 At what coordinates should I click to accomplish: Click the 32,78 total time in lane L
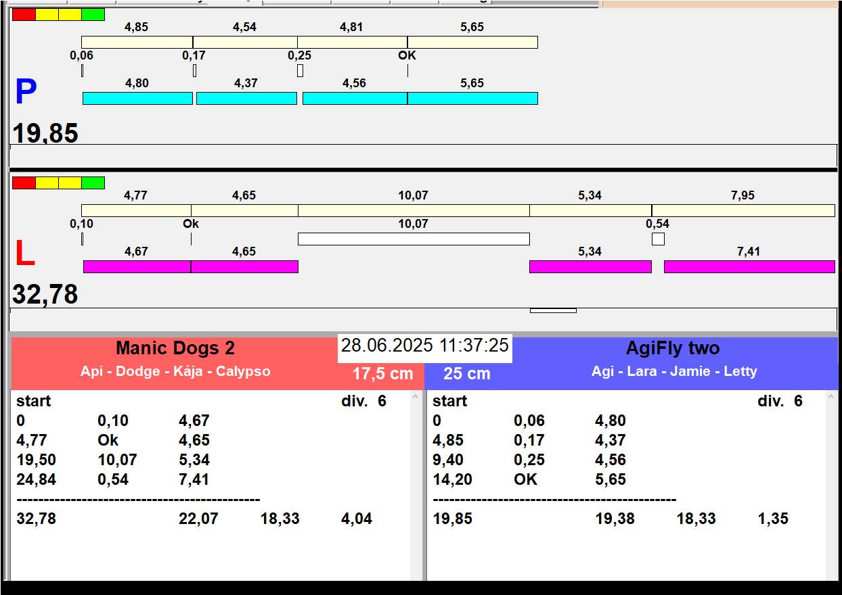pos(45,295)
